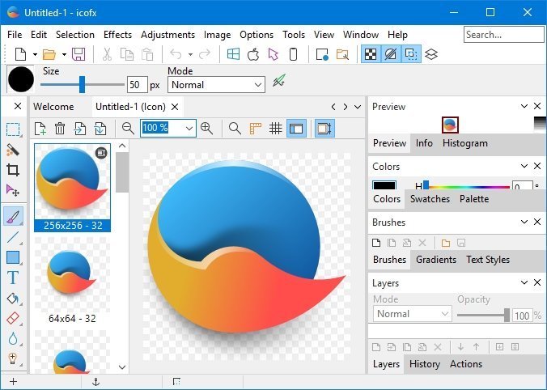Select the Line tool
Viewport: 547px width, 390px height.
click(x=13, y=237)
